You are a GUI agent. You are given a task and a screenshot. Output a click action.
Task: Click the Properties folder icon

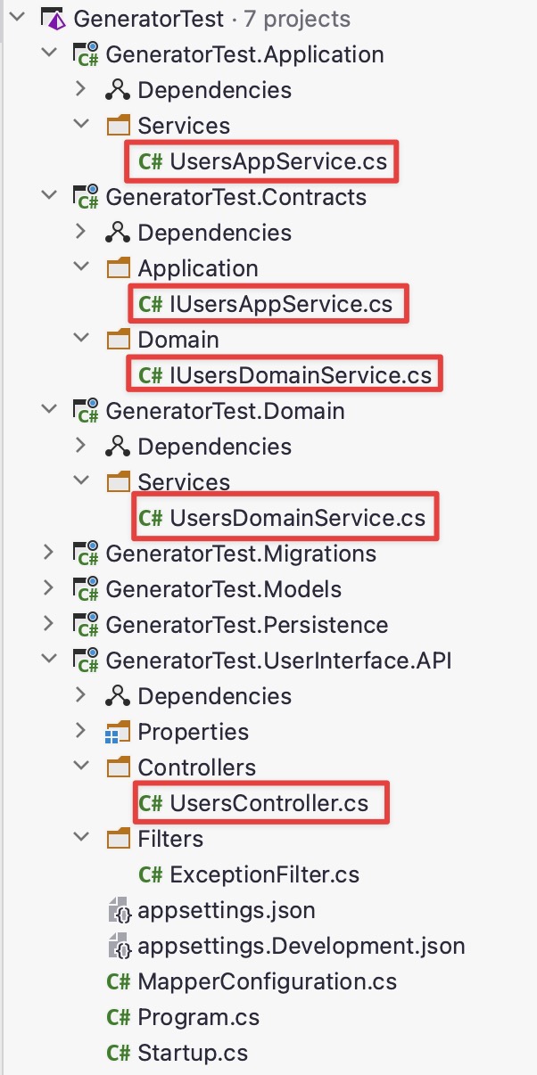pos(118,732)
